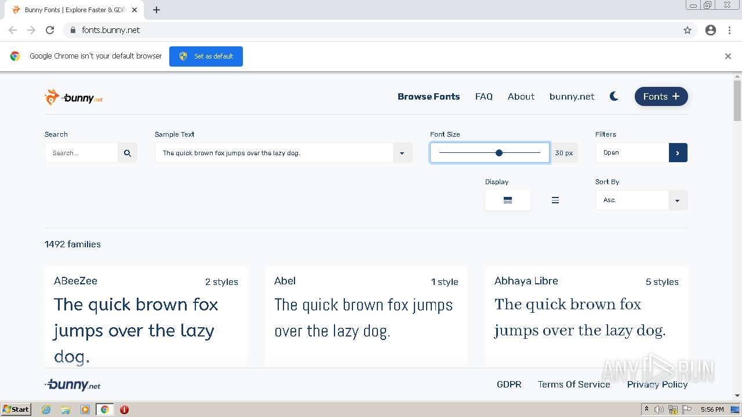Close the Bunny Fonts tab

point(134,10)
